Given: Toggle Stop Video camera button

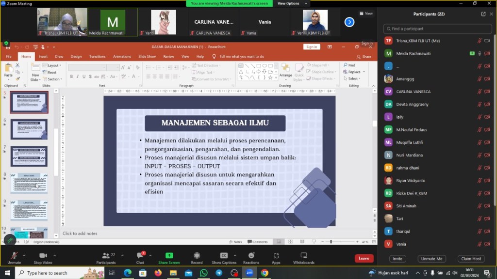Looking at the screenshot, I should coord(43,257).
